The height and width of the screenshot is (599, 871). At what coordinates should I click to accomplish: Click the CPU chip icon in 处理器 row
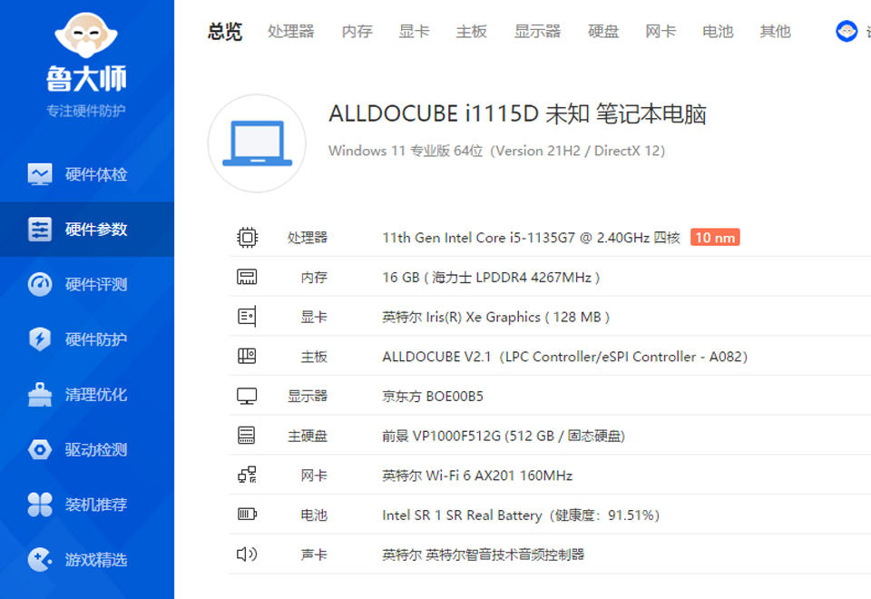(x=247, y=238)
